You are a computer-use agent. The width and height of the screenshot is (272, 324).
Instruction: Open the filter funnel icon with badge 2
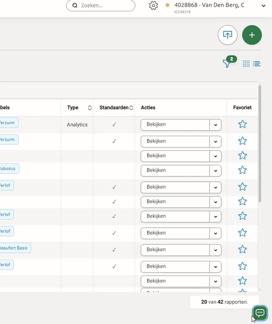tap(227, 64)
